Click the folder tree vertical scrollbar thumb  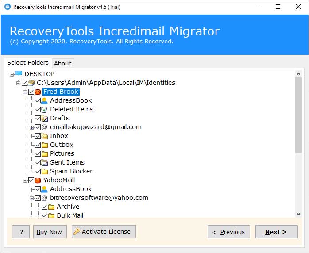[x=298, y=115]
